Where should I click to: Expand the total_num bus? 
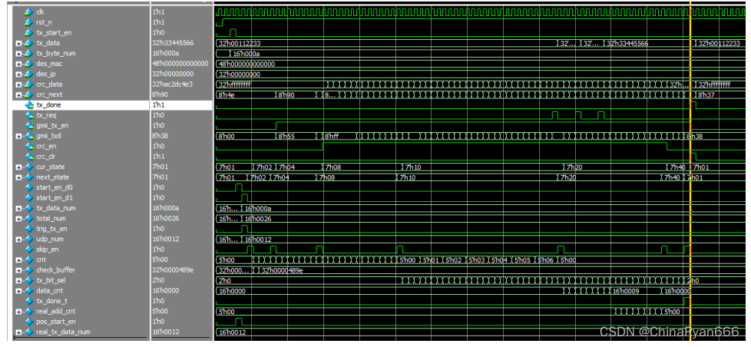(18, 218)
